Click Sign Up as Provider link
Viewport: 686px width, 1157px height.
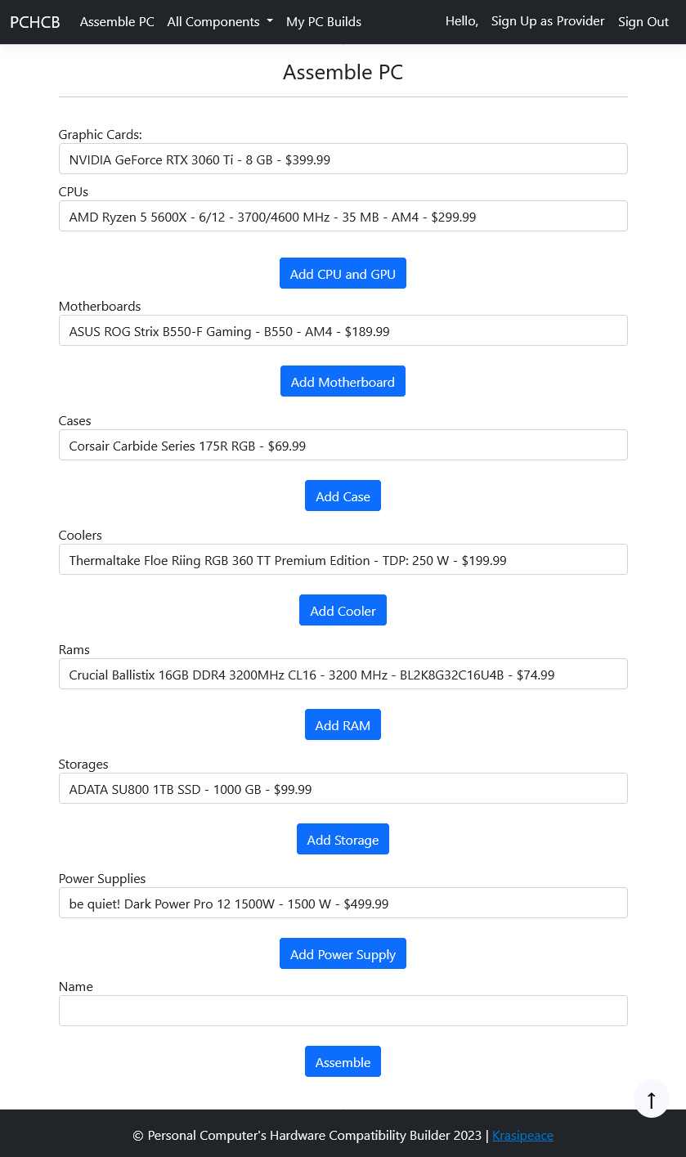(x=548, y=21)
